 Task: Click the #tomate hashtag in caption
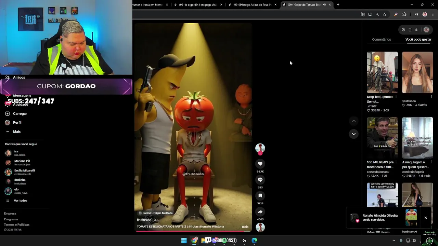[204, 227]
